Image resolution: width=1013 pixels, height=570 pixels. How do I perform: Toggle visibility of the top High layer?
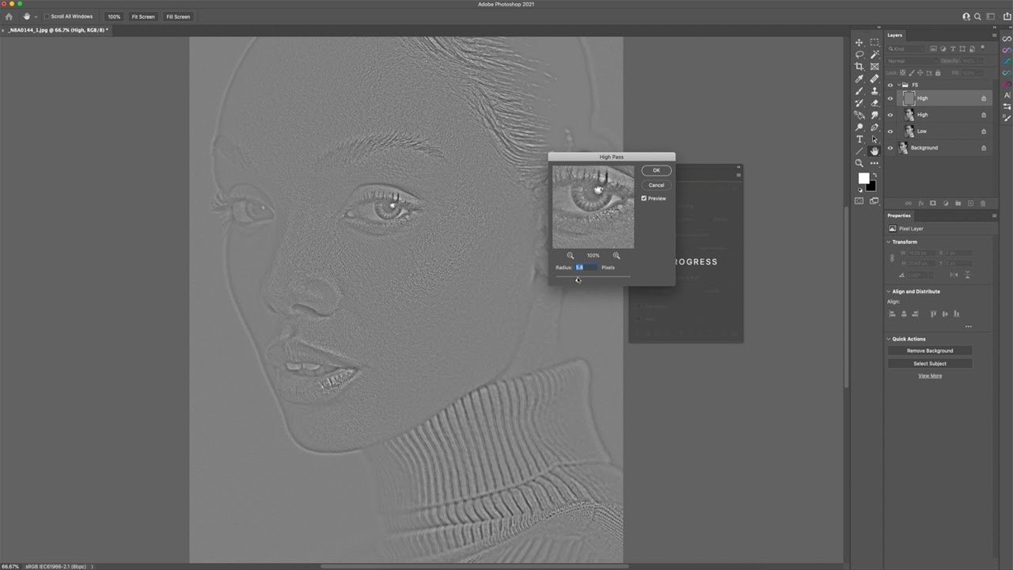tap(890, 99)
